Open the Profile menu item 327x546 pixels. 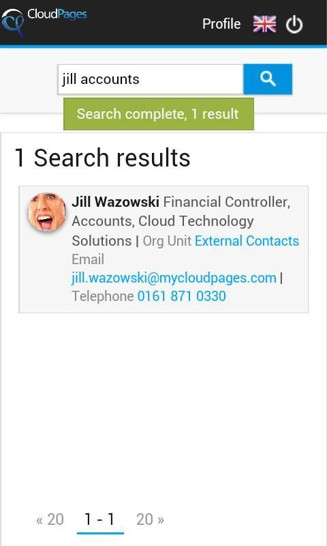[221, 24]
